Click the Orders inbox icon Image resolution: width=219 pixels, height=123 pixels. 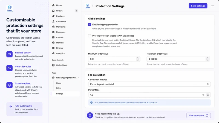tap(53, 11)
